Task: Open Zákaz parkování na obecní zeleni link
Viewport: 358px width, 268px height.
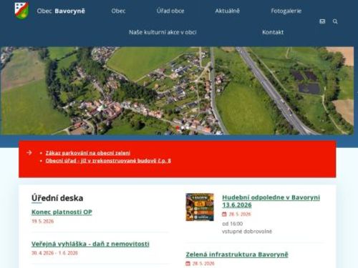Action: pos(88,153)
